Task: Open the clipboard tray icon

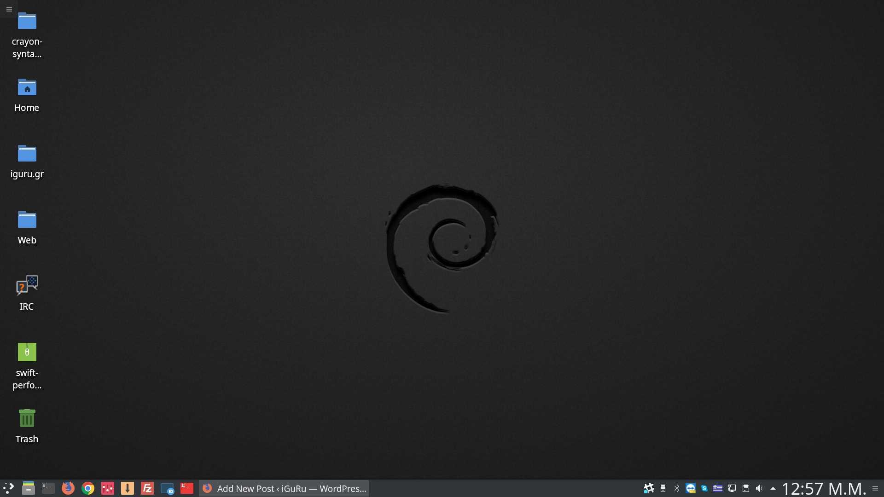Action: [746, 488]
